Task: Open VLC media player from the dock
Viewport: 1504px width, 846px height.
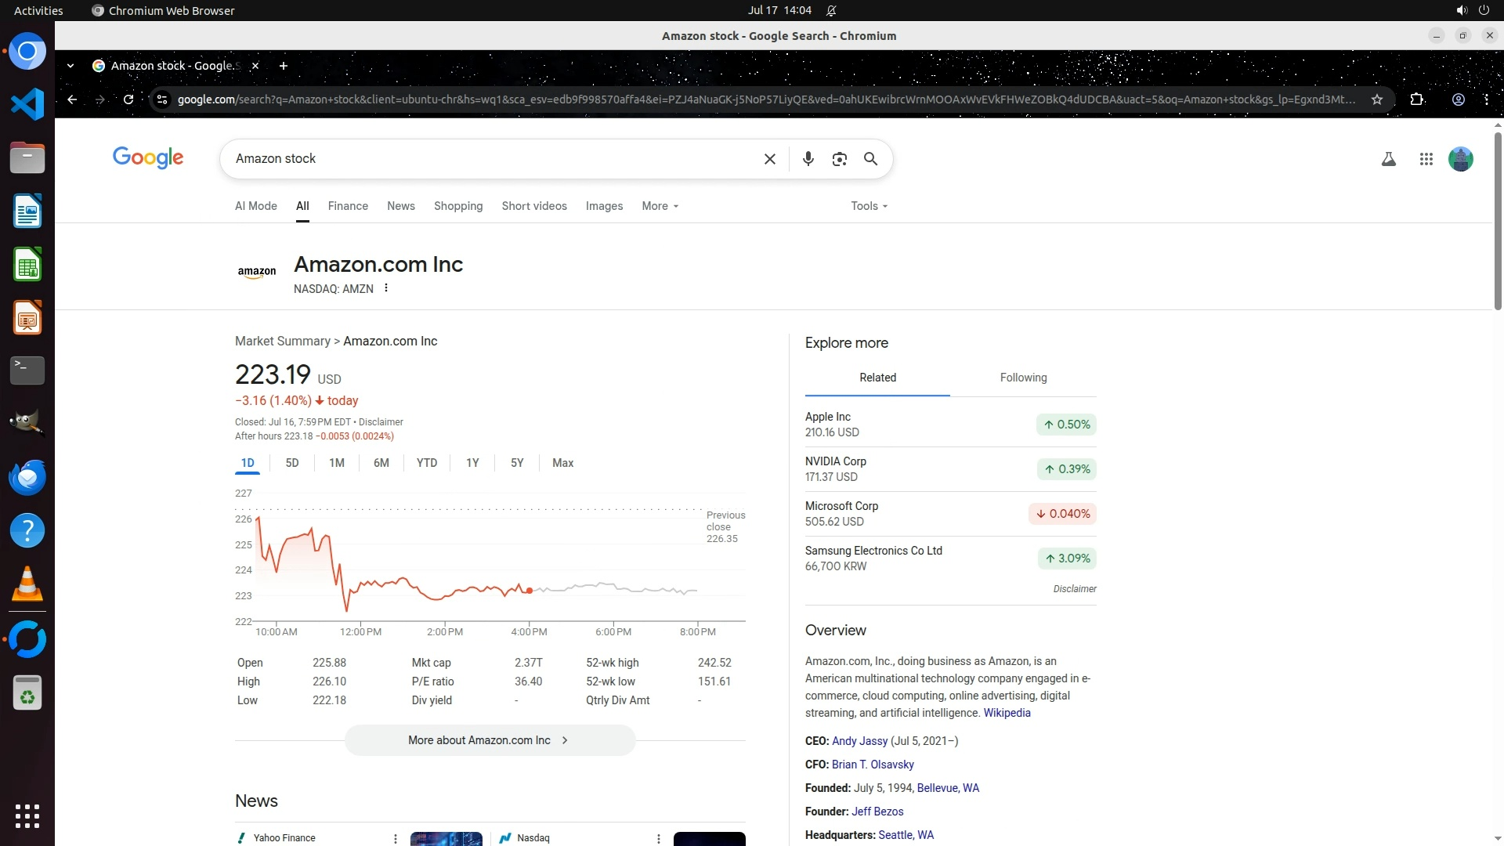Action: click(x=27, y=584)
